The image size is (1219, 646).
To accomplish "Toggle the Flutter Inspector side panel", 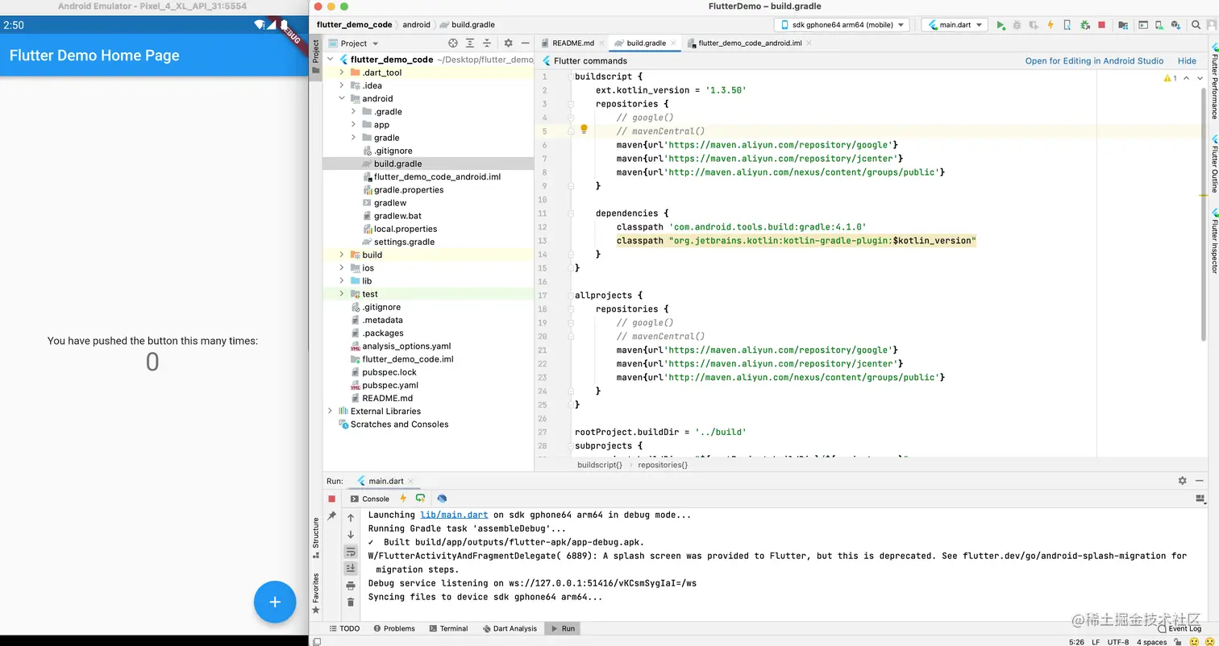I will click(x=1213, y=241).
